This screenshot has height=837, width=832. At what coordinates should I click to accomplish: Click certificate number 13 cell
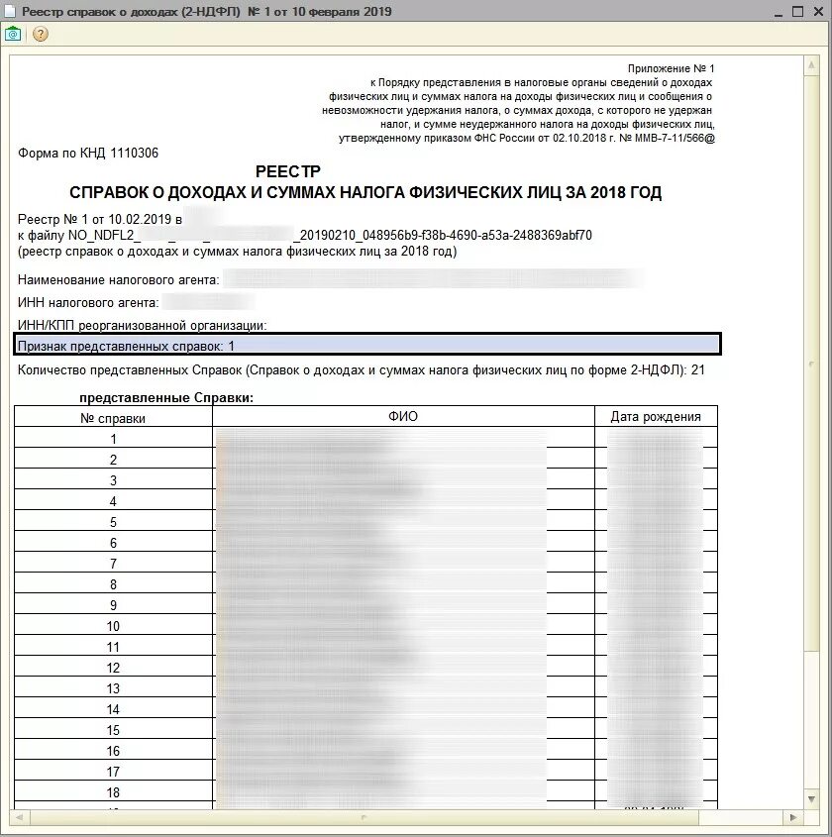(x=113, y=688)
